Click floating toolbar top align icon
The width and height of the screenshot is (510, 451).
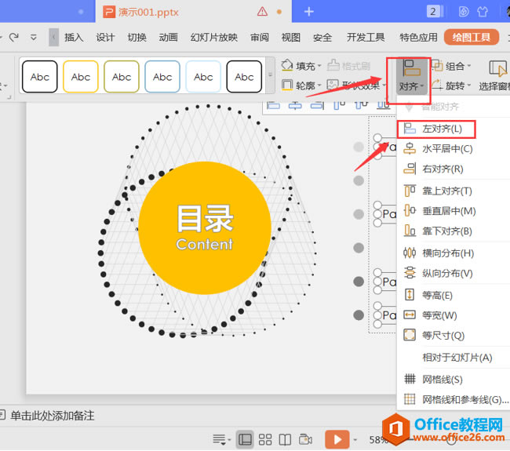(339, 105)
